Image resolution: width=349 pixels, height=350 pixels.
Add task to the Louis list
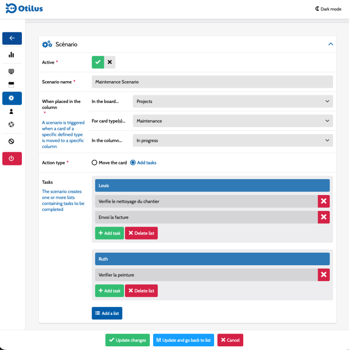tap(109, 233)
